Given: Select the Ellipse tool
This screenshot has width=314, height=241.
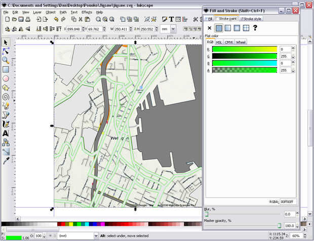Looking at the screenshot, I should coord(6,78).
